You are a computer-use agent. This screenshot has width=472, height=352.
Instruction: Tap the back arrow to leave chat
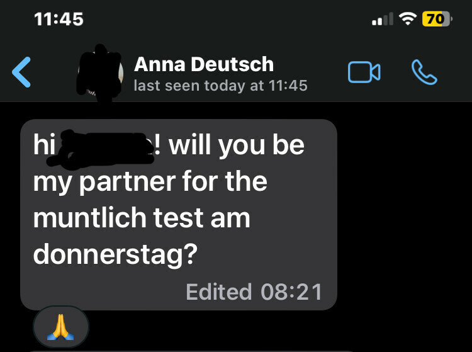tap(21, 72)
